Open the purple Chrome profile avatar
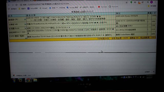 (151, 2)
